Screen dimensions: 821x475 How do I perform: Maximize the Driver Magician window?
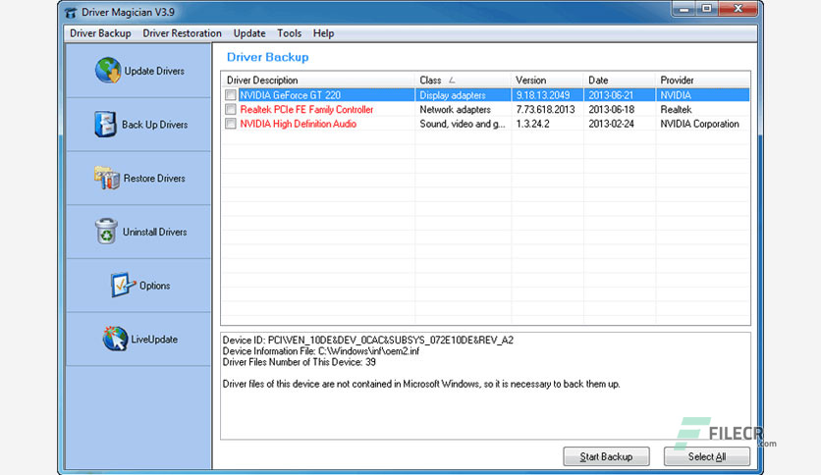[x=707, y=9]
